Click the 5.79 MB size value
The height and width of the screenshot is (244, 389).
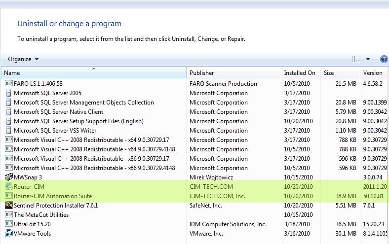pos(346,112)
